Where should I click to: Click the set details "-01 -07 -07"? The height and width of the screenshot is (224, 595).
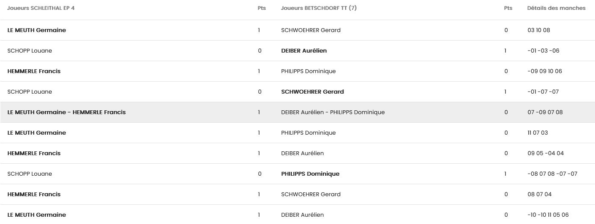[x=543, y=92]
